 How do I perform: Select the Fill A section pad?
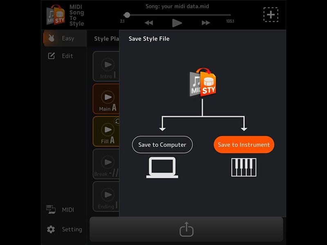coord(107,131)
